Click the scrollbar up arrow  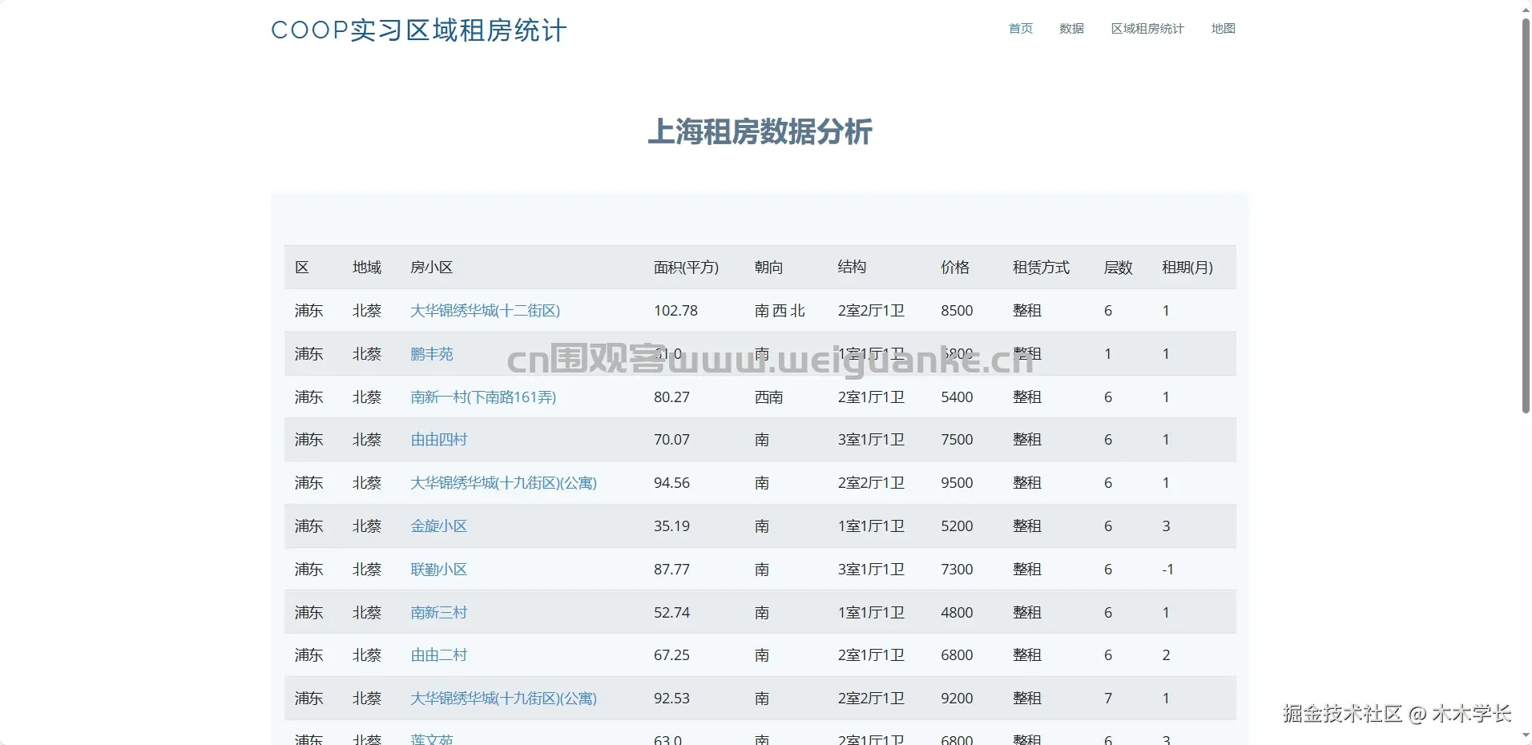(1526, 9)
